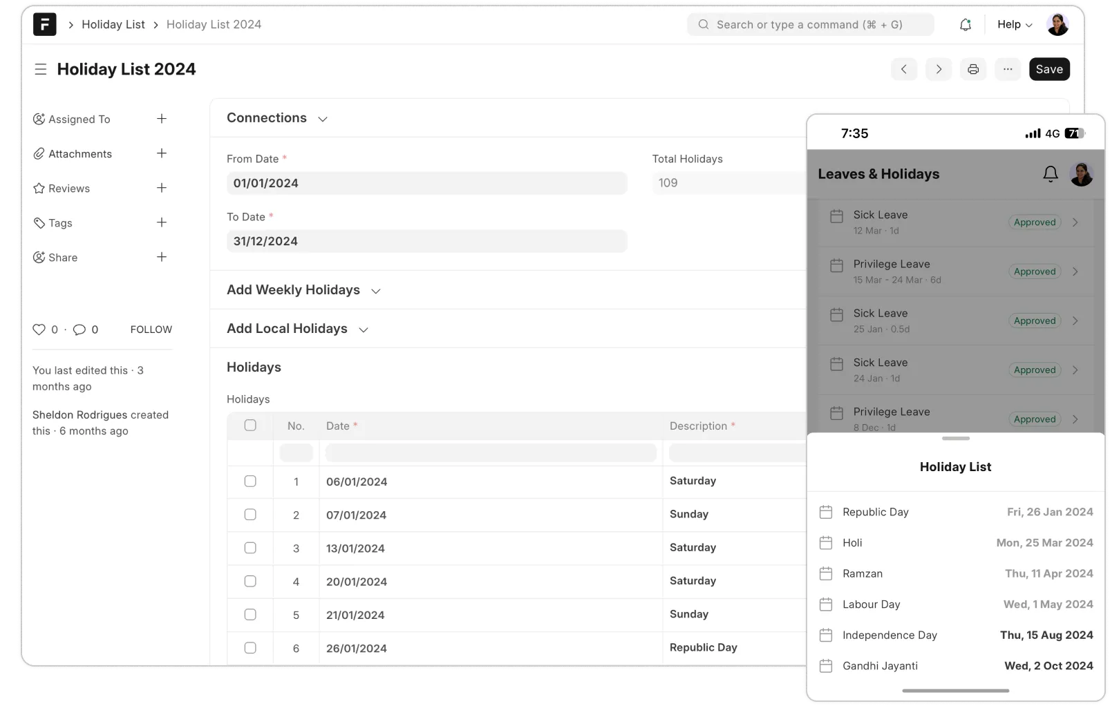Open the three-dots more options menu
This screenshot has width=1110, height=706.
click(1008, 69)
